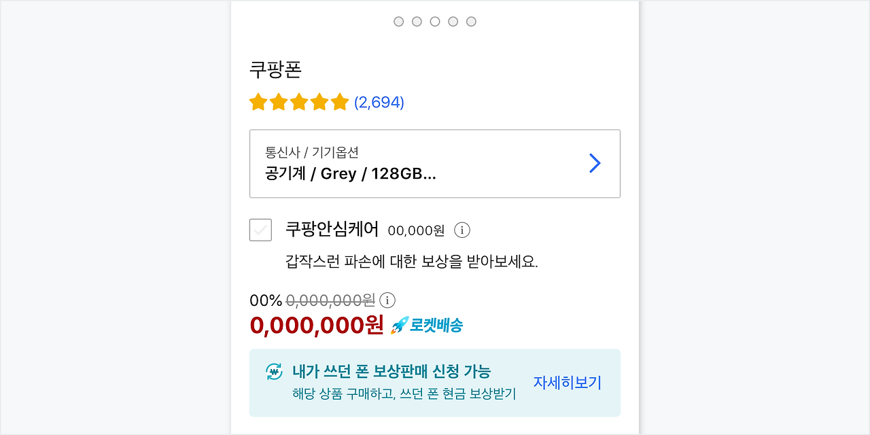This screenshot has width=870, height=435.
Task: Click the info icon beside the strikethrough price
Action: 387,300
